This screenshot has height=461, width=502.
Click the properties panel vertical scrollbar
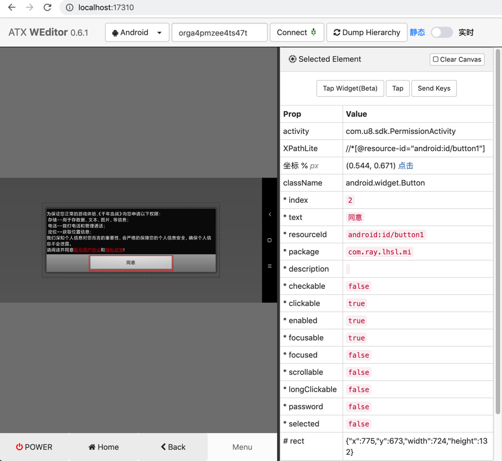pos(498,231)
